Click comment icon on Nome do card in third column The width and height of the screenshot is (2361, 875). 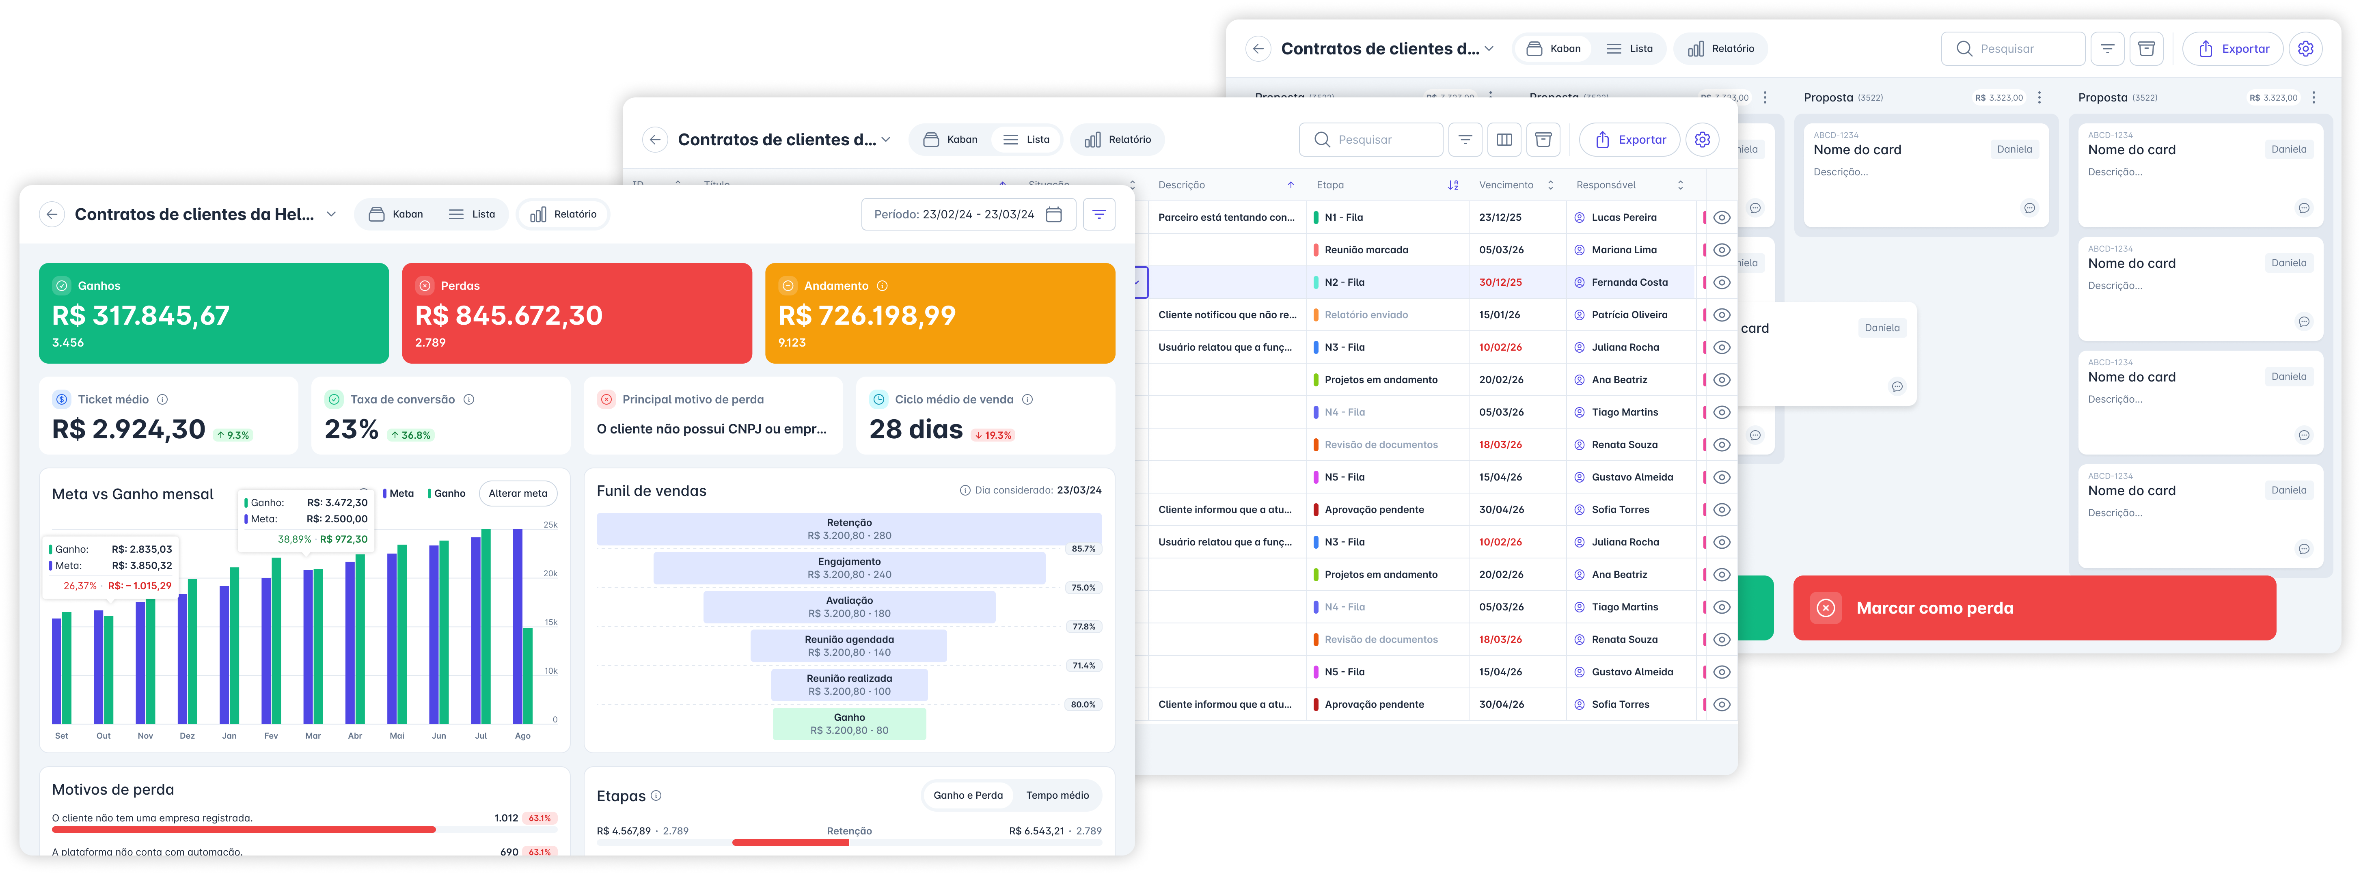point(2029,208)
